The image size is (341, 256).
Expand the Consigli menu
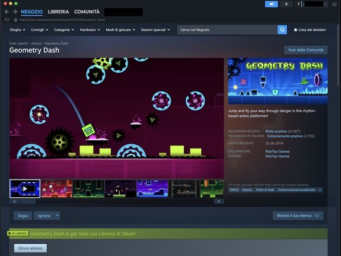(40, 30)
